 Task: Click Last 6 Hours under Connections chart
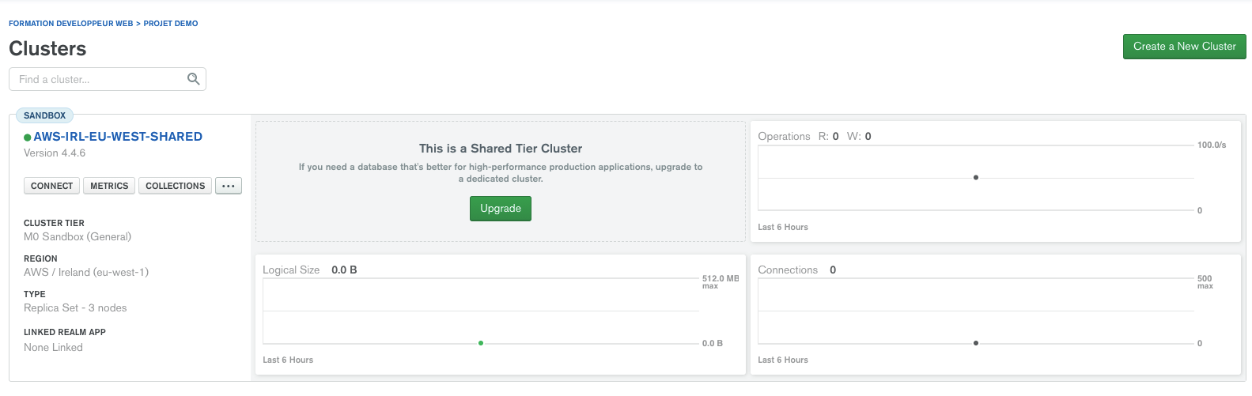coord(783,360)
